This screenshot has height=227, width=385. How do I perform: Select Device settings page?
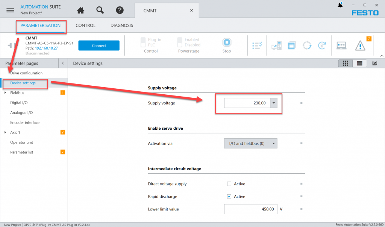pyautogui.click(x=23, y=83)
